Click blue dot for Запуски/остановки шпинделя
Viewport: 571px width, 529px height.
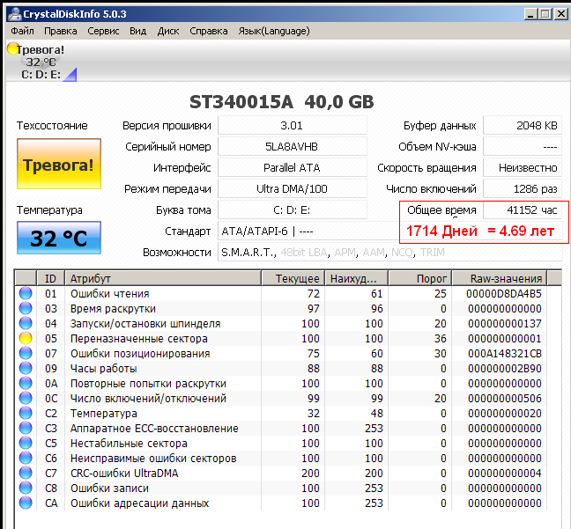(26, 323)
